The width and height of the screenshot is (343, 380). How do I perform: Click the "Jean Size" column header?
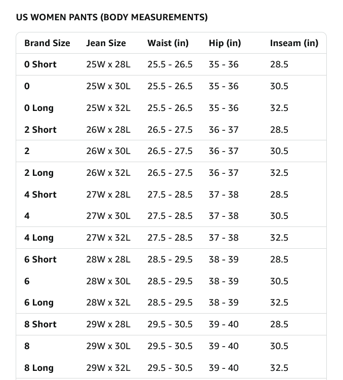[106, 43]
